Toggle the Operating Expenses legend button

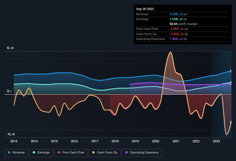pos(142,153)
